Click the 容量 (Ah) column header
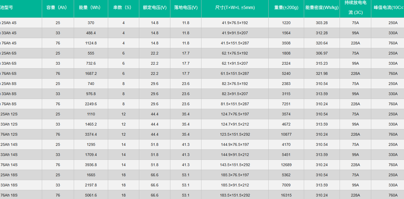The width and height of the screenshot is (404, 199). click(x=58, y=8)
